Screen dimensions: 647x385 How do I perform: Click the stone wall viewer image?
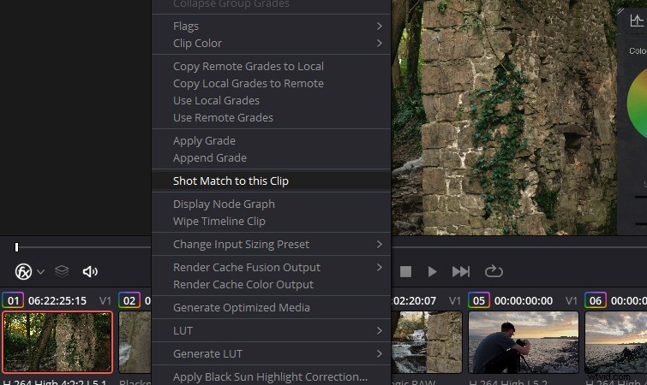(x=503, y=117)
